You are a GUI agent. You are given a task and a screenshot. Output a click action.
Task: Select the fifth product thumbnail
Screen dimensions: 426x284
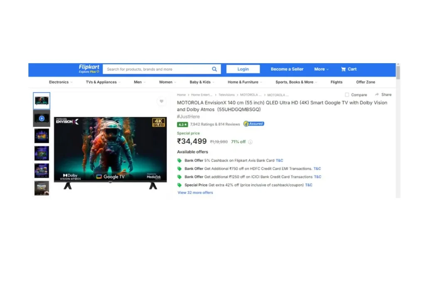(42, 170)
